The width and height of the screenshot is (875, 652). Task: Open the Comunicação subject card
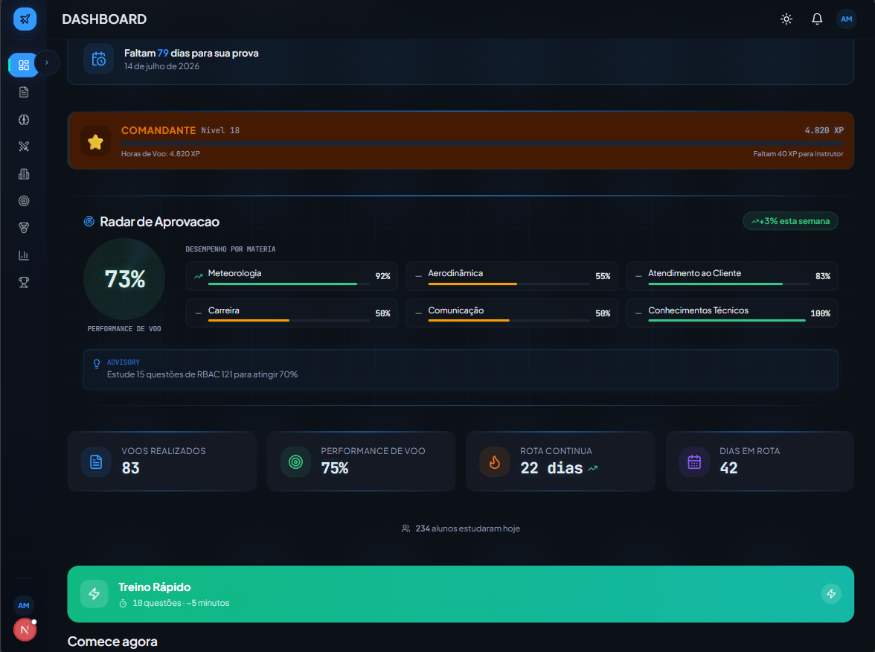(512, 313)
